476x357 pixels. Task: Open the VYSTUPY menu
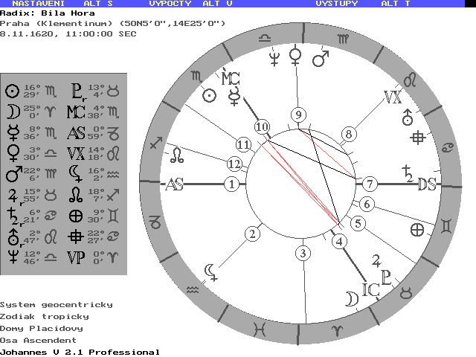click(x=336, y=4)
